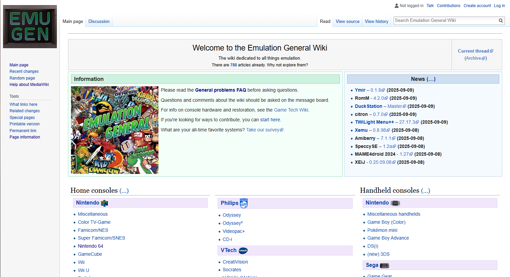Select the Read tab
510x277 pixels.
[x=325, y=21]
